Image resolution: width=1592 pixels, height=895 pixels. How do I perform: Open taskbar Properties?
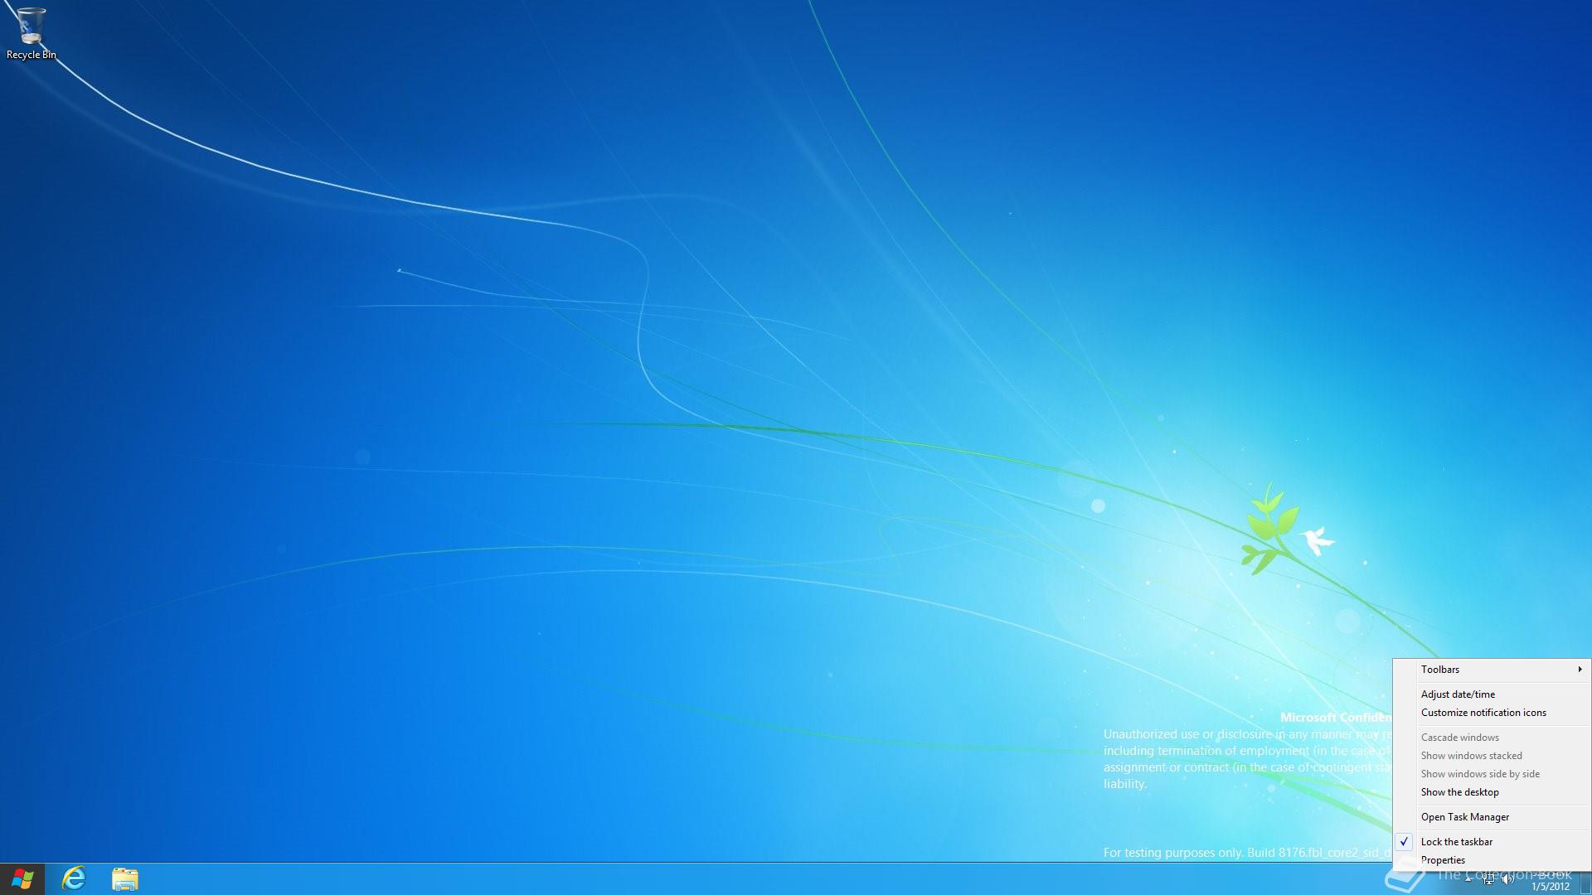[x=1491, y=860]
